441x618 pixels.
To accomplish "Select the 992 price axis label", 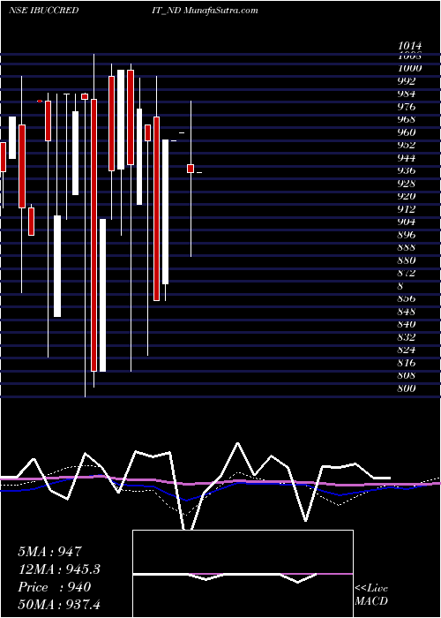I will coord(407,81).
